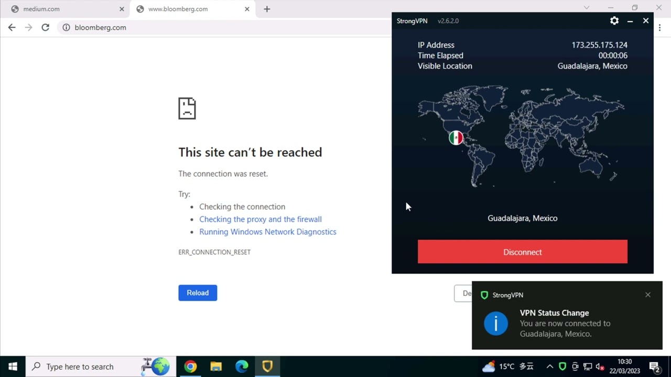Screen dimensions: 671x377
Task: Click the Guadalajara, Mexico location selector
Action: point(523,218)
